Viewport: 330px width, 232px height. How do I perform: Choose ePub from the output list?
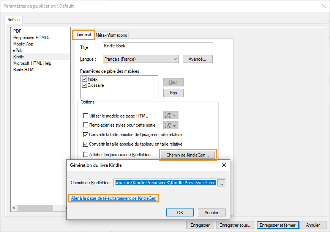point(18,50)
